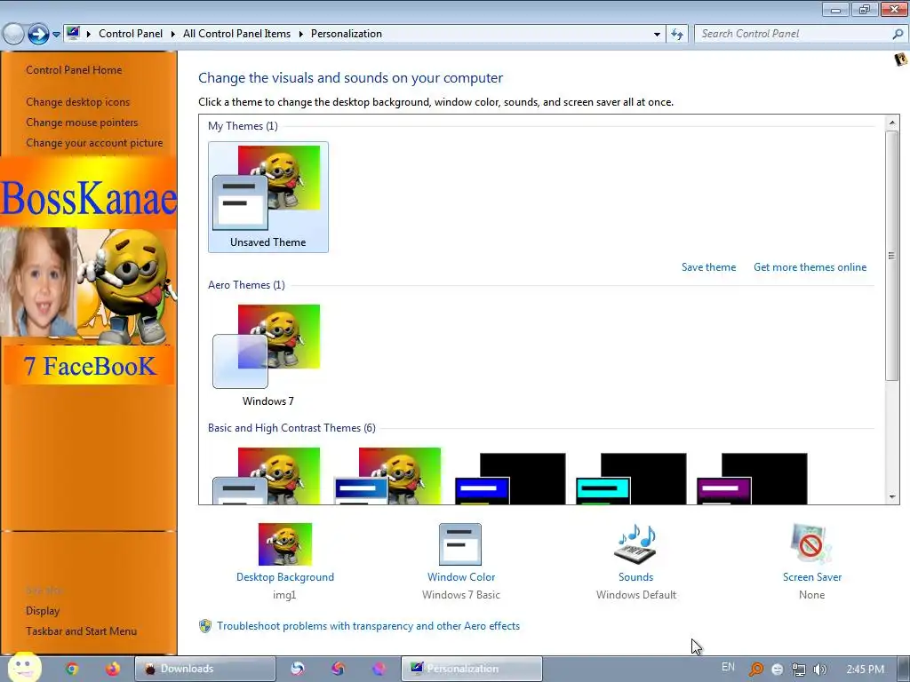Click the purple orb taskbar icon
Screen dimensions: 910x682
pos(379,669)
